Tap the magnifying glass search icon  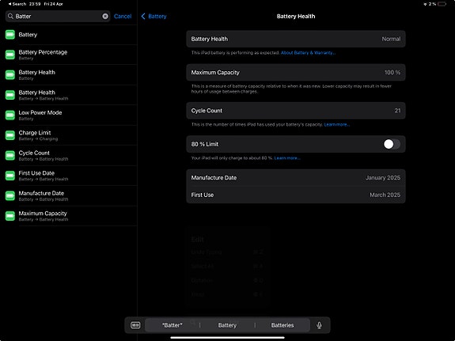click(x=10, y=17)
